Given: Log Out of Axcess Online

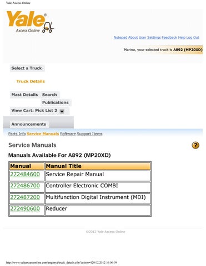Looking at the screenshot, I should tap(193, 38).
